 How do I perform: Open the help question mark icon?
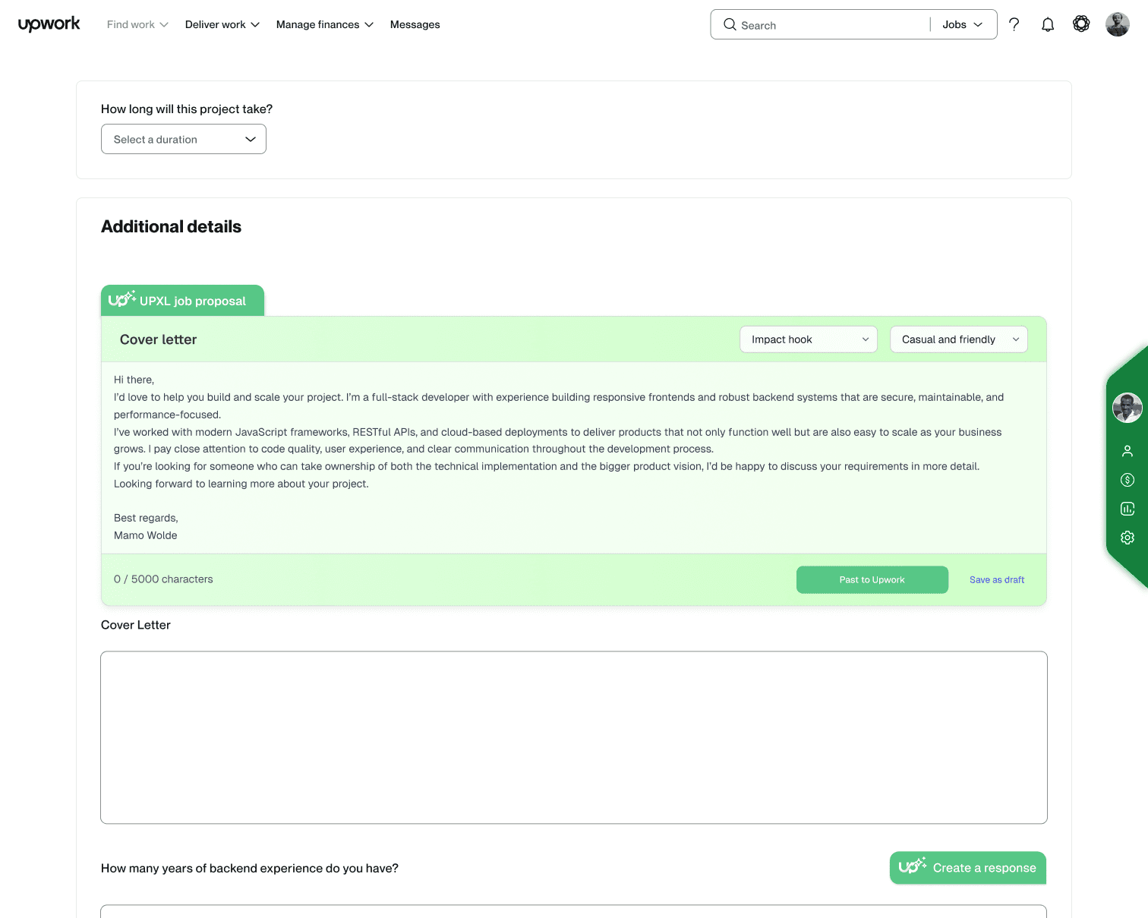point(1014,24)
